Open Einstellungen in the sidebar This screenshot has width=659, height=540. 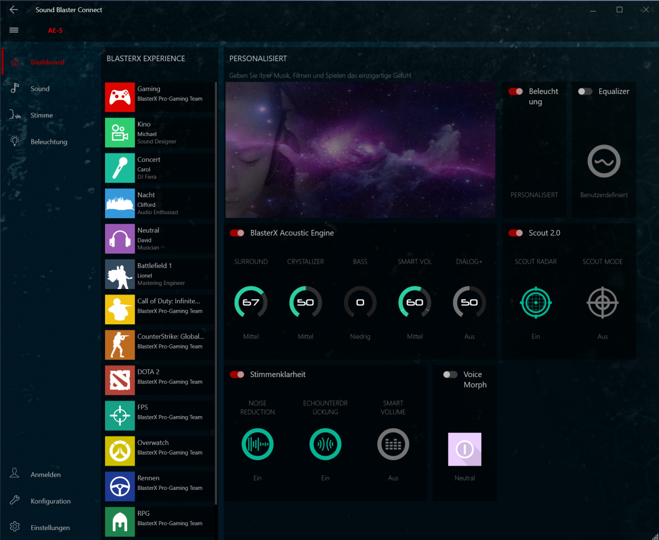(x=51, y=527)
